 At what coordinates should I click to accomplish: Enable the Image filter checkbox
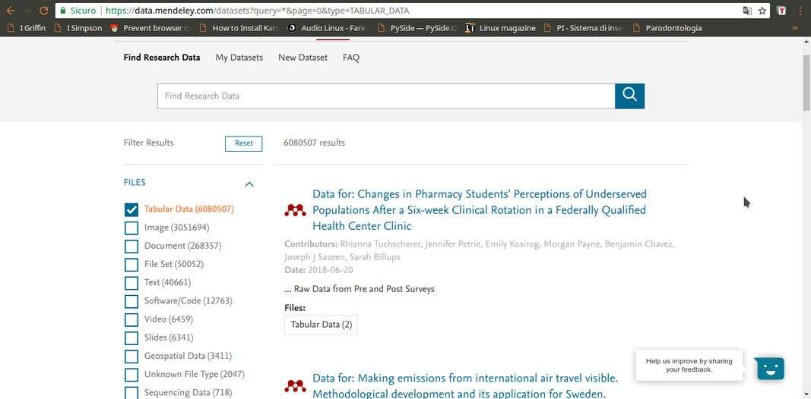(x=131, y=228)
